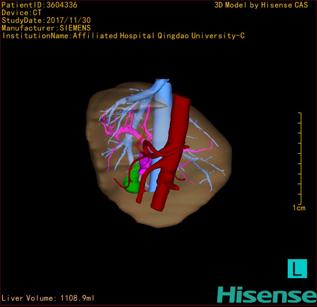
Task: Click the 3D Model by Hisense CAS text
Action: [x=261, y=5]
